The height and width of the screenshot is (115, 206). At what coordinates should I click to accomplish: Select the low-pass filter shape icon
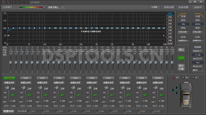(x=198, y=15)
